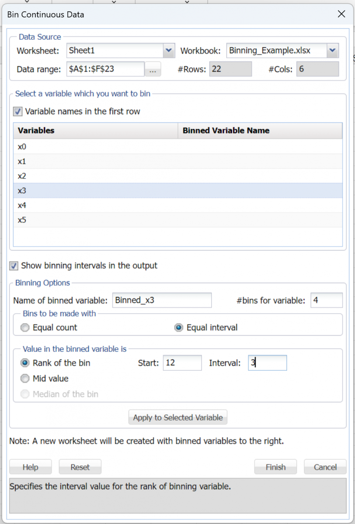The height and width of the screenshot is (524, 355).
Task: Close the Bin Continuous Data dialog
Action: (x=341, y=14)
